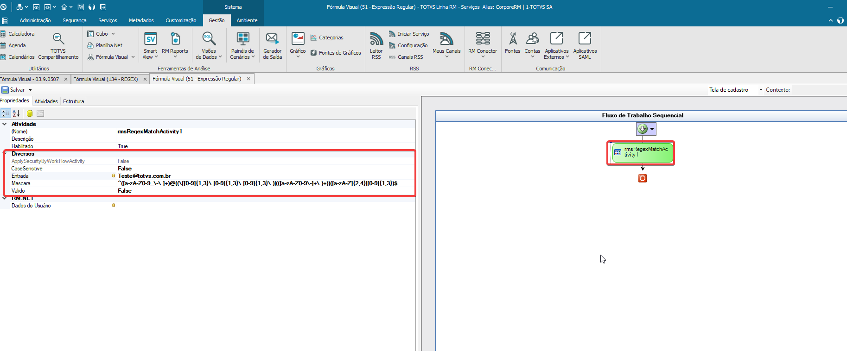This screenshot has height=351, width=847.
Task: Sort properties alphabetically with the A-Z button
Action: point(16,113)
